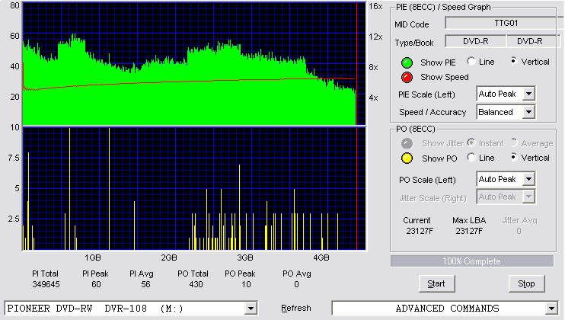Image resolution: width=565 pixels, height=320 pixels.
Task: Expand the ADVANCED COMMANDS dropdown
Action: (551, 309)
